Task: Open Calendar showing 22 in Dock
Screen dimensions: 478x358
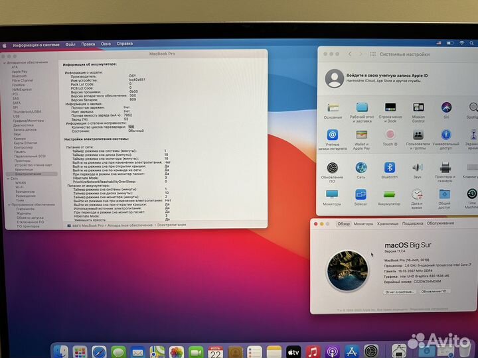Action: tap(215, 352)
